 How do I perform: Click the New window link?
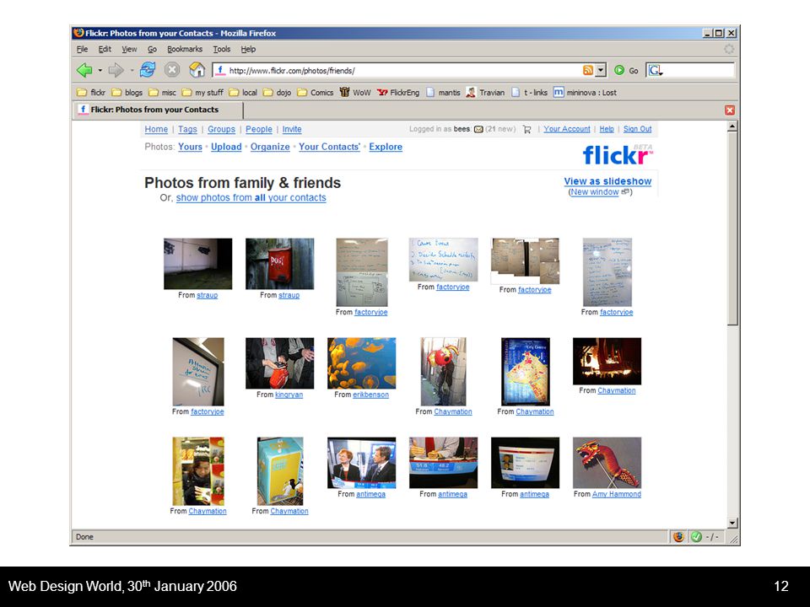[594, 192]
